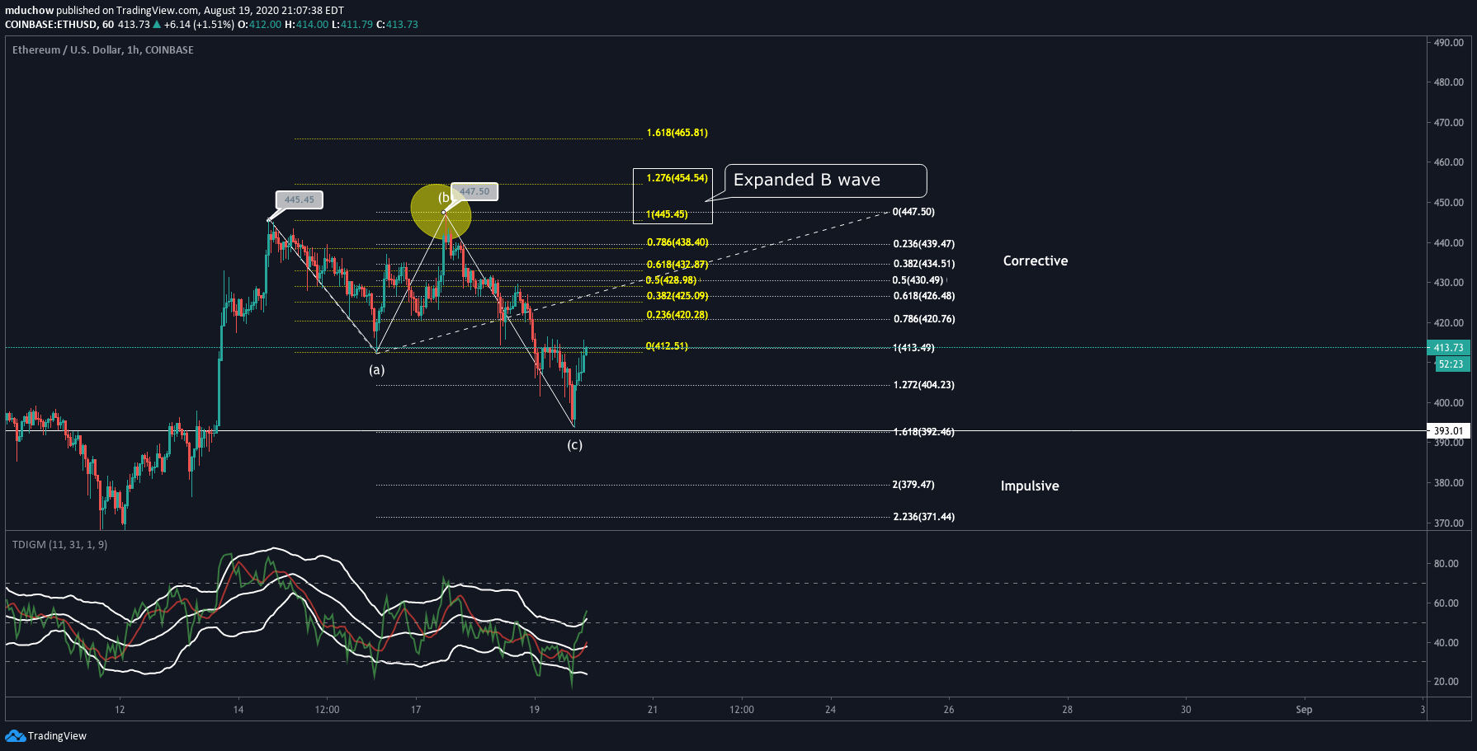The height and width of the screenshot is (751, 1477).
Task: Click the 445.45 price label callout
Action: (300, 199)
